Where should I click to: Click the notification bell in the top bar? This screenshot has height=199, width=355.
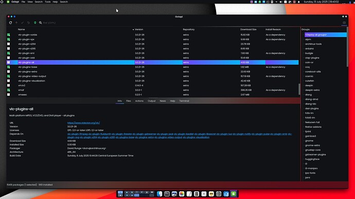[298, 2]
